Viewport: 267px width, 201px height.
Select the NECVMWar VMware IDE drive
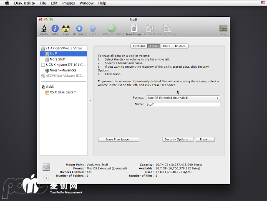(x=63, y=76)
